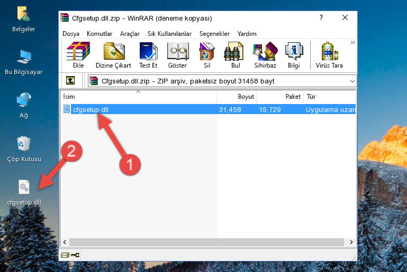Run Test Et on the archive
This screenshot has height=272, width=407.
click(x=148, y=55)
